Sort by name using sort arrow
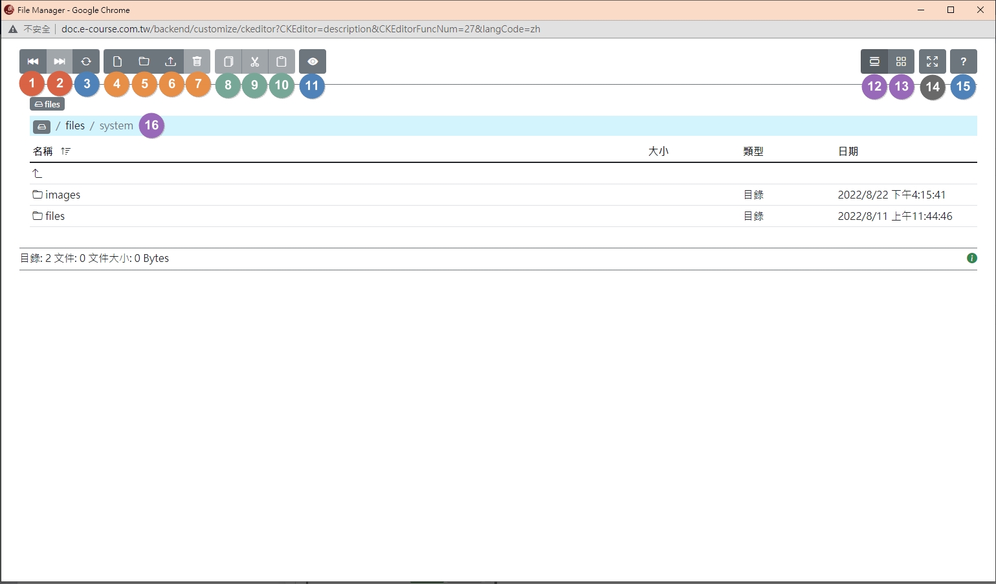This screenshot has width=996, height=584. tap(65, 151)
